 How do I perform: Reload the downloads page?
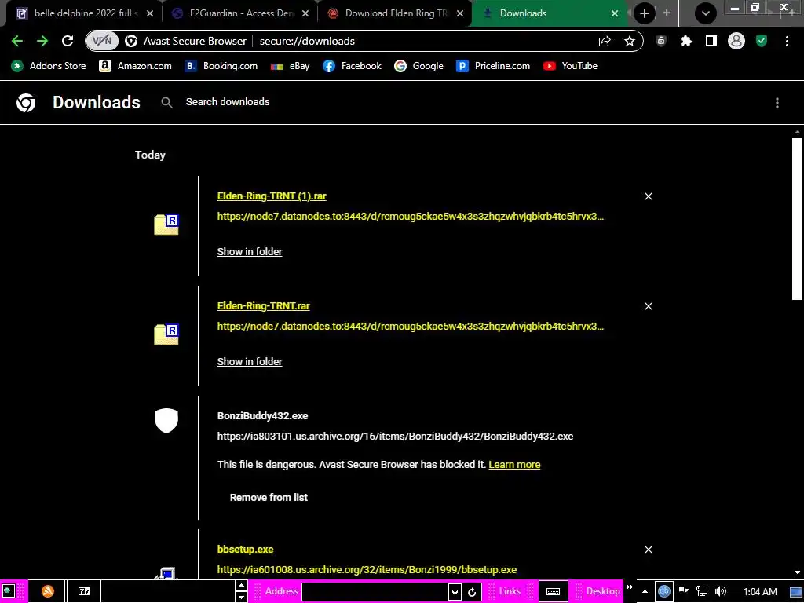tap(68, 41)
